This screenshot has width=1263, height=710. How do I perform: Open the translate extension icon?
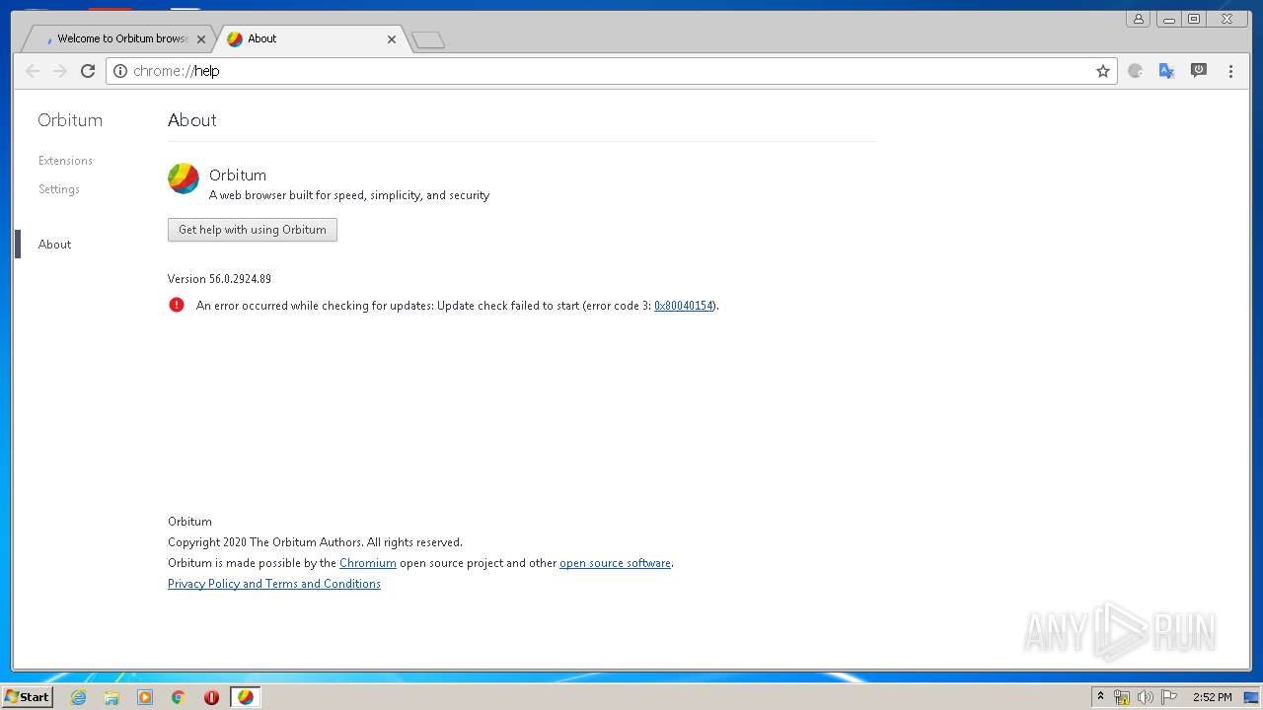1167,71
